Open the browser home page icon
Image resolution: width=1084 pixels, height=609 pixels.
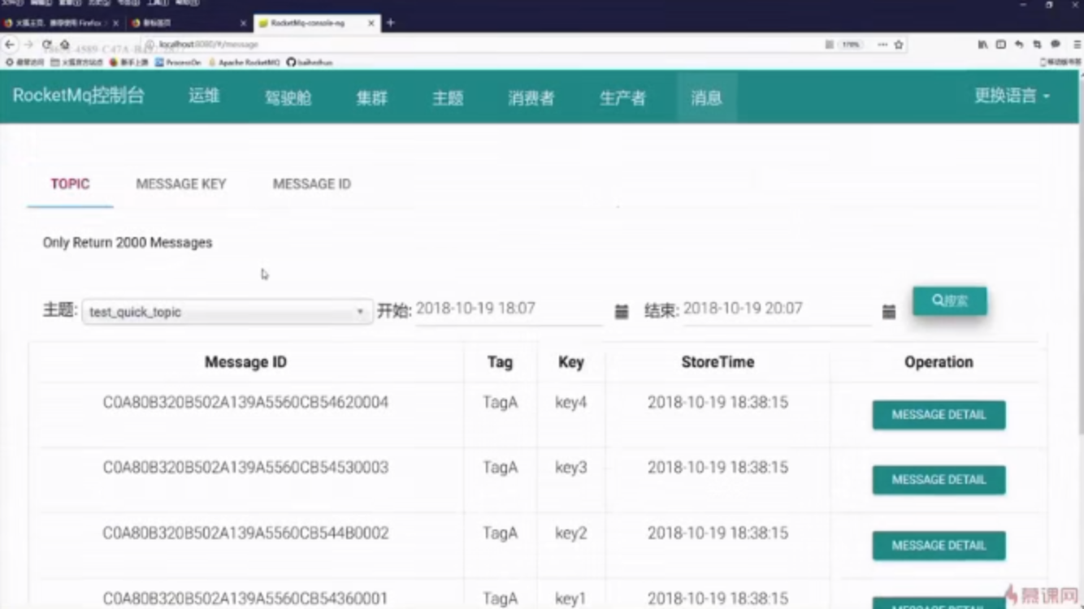pyautogui.click(x=65, y=45)
